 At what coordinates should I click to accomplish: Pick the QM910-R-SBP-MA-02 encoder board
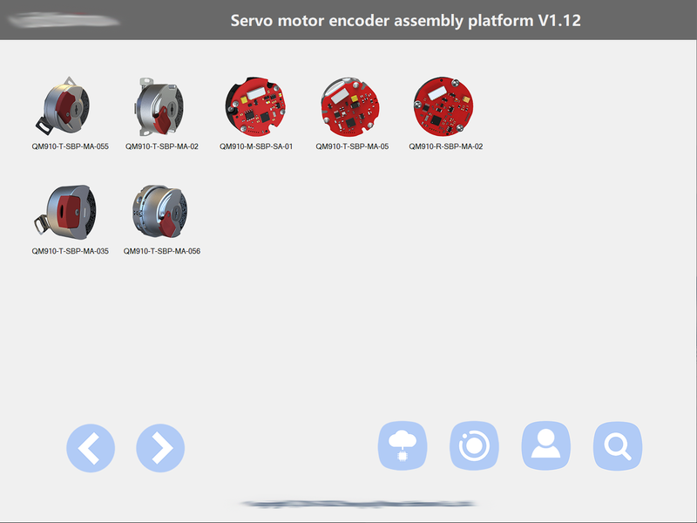[443, 106]
